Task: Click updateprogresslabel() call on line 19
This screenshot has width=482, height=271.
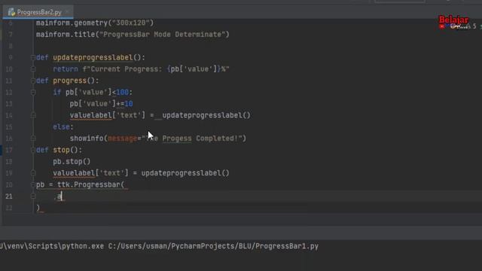Action: click(x=185, y=173)
